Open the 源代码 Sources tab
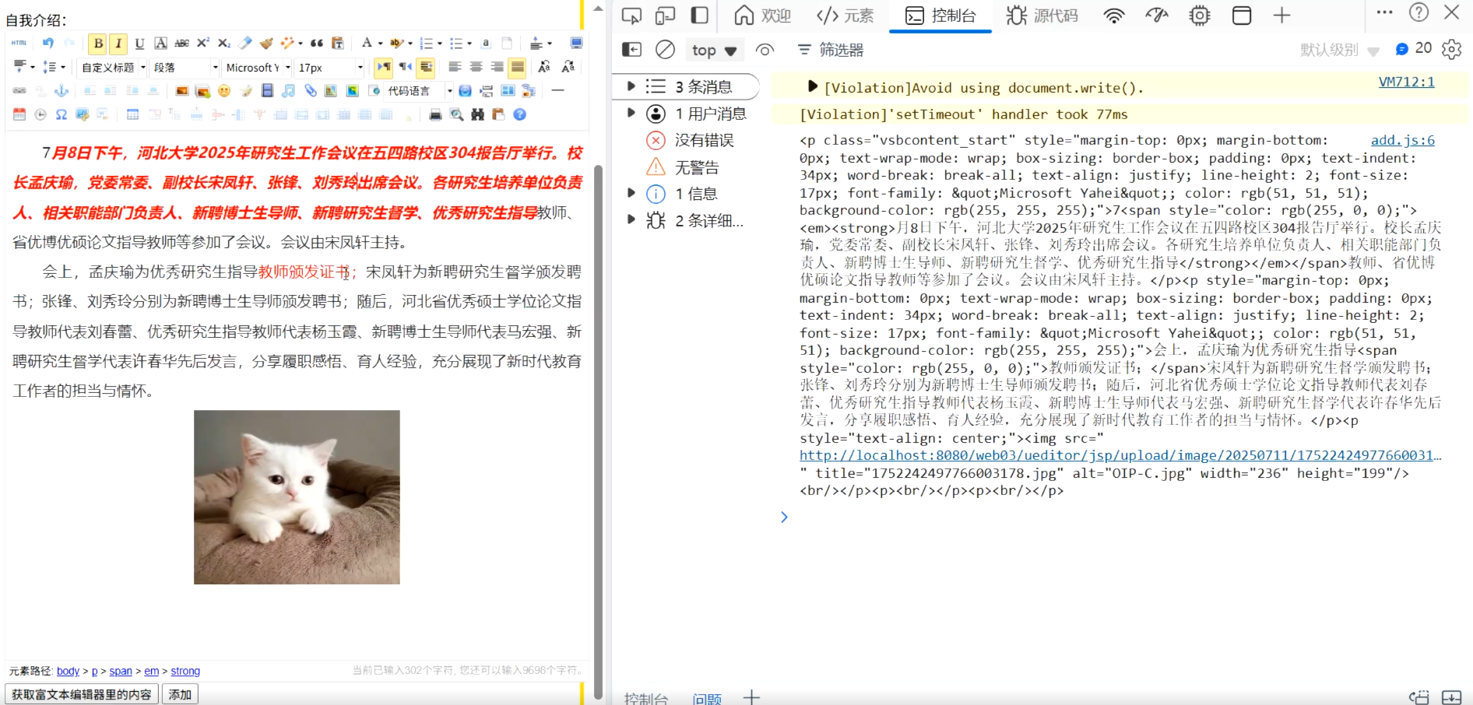 click(x=1042, y=16)
